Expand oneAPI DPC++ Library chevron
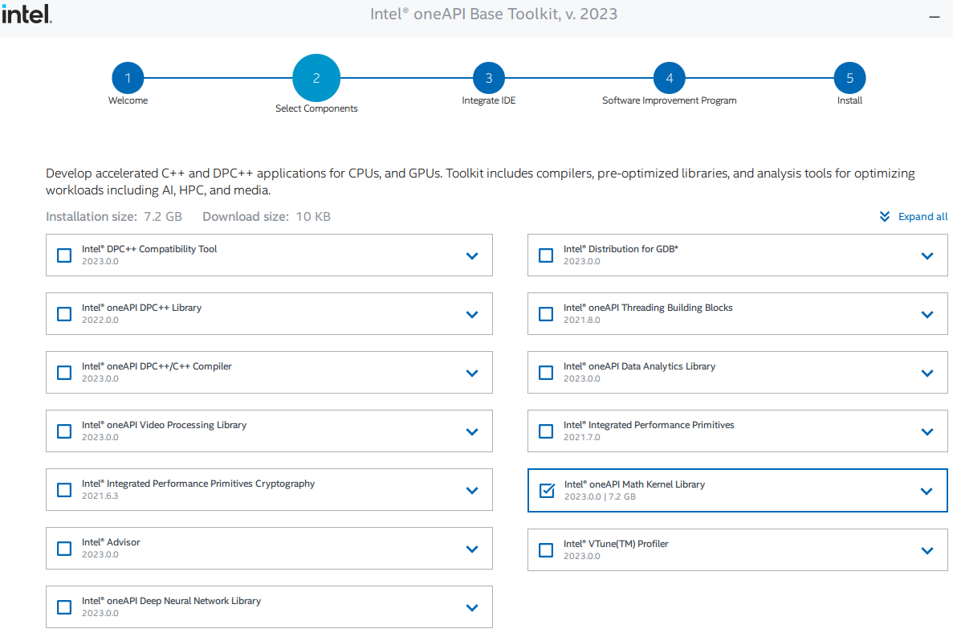Screen dimensions: 953x633 pos(471,314)
